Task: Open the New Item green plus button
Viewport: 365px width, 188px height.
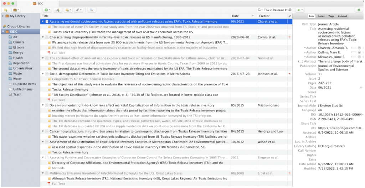Action: (x=47, y=10)
